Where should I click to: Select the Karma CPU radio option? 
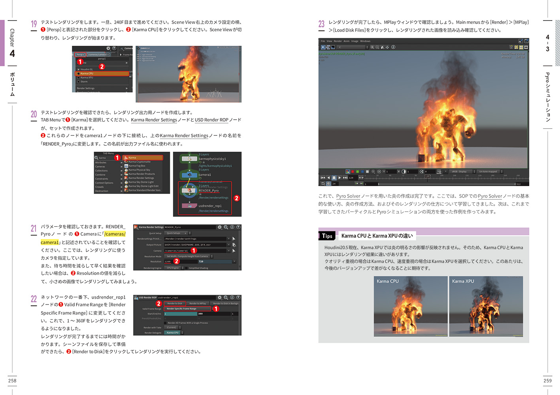coord(79,73)
